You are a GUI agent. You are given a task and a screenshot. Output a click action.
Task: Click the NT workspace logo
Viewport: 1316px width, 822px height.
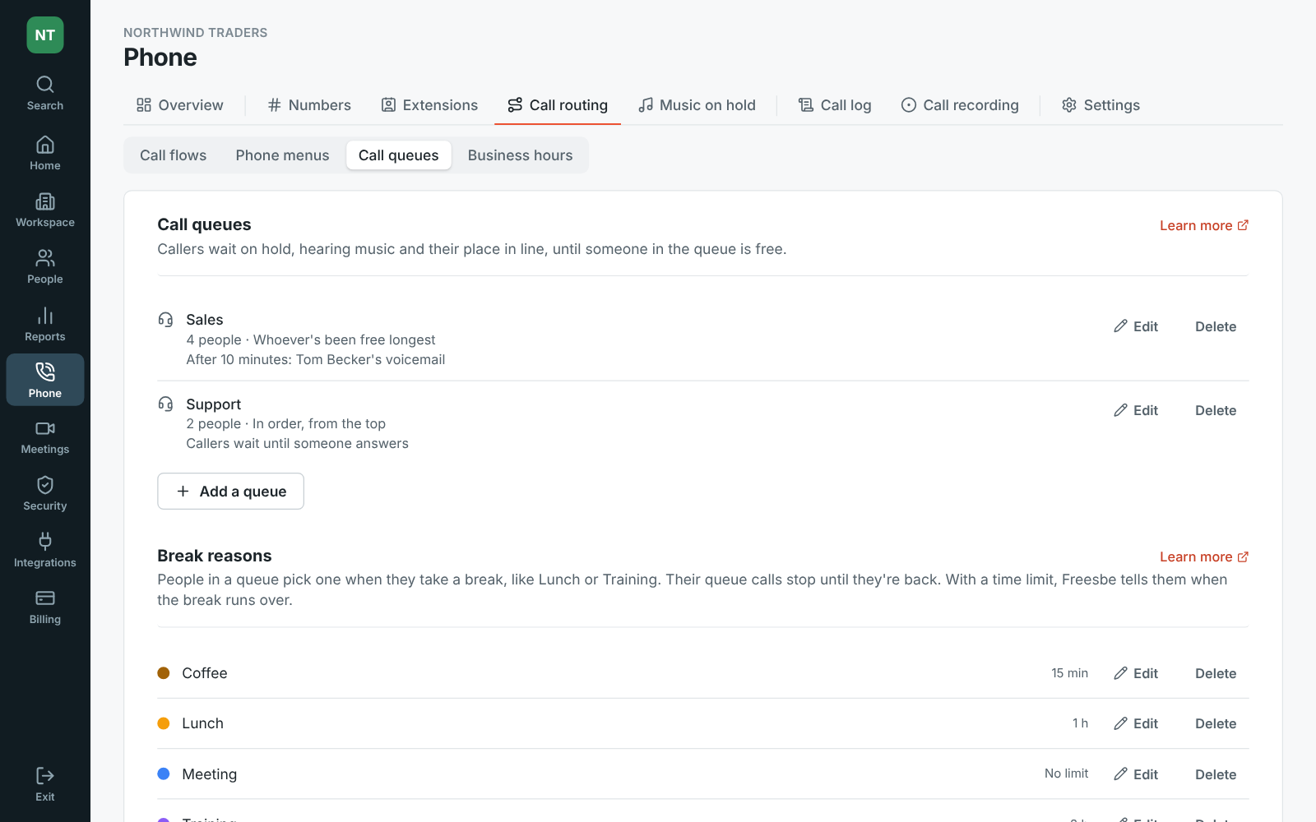[x=45, y=35]
